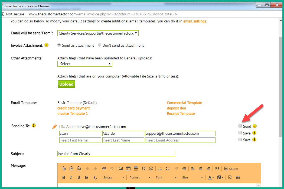This screenshot has width=284, height=189.
Task: Click the Paste icon in message toolbar
Action: pos(64,168)
